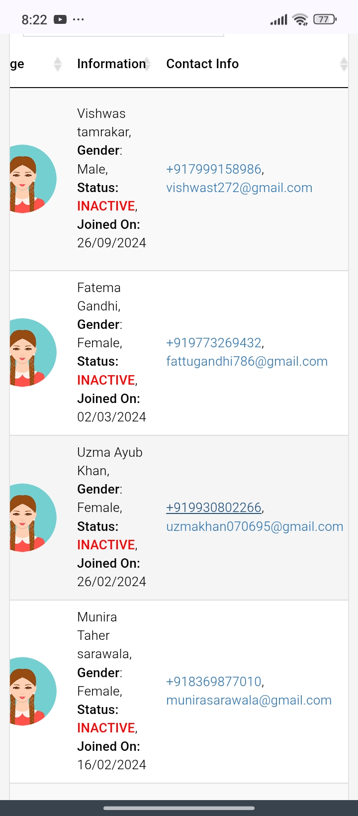
Task: Tap the Wi-Fi status icon
Action: [300, 19]
